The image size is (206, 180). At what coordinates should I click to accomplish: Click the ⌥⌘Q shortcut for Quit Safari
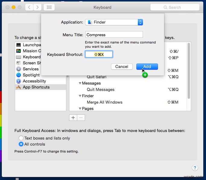(x=173, y=77)
